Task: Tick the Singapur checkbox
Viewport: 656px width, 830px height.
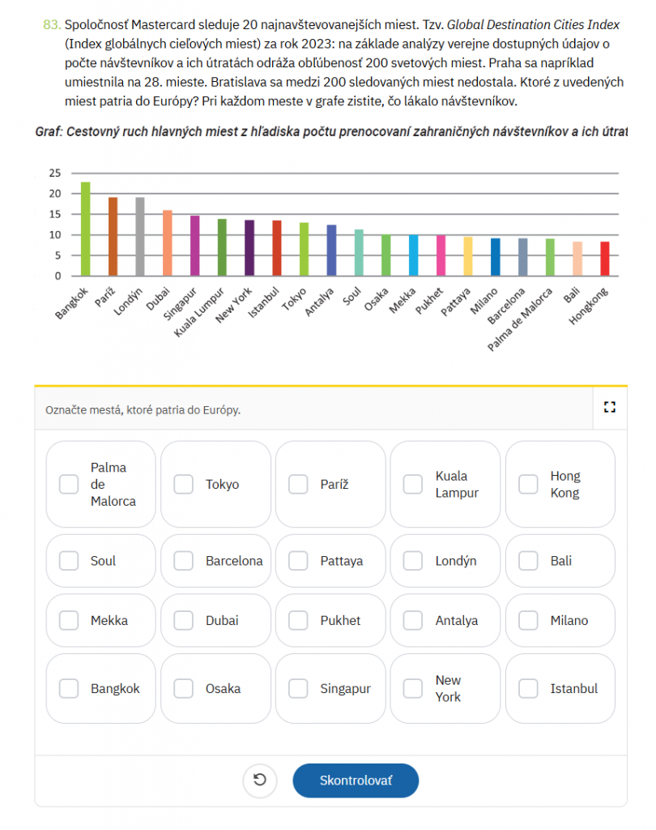Action: (298, 688)
